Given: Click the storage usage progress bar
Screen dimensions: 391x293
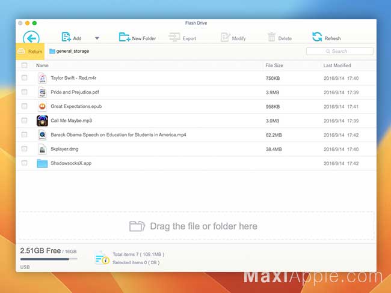Looking at the screenshot, I should tap(49, 259).
